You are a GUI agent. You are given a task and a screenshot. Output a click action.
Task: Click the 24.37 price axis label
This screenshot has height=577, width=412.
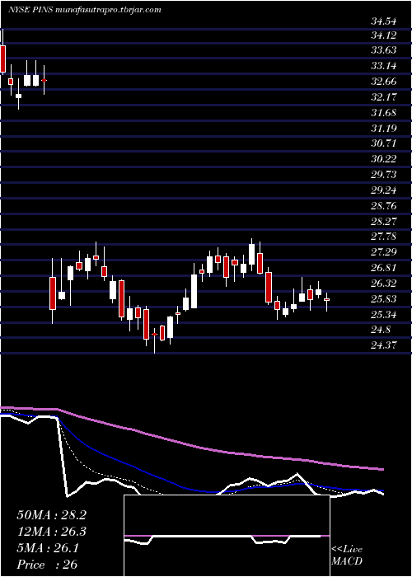click(384, 345)
